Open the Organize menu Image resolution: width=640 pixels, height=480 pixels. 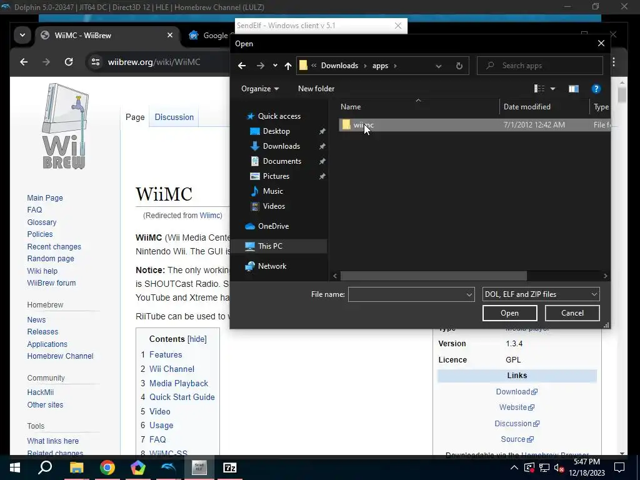[x=260, y=89]
